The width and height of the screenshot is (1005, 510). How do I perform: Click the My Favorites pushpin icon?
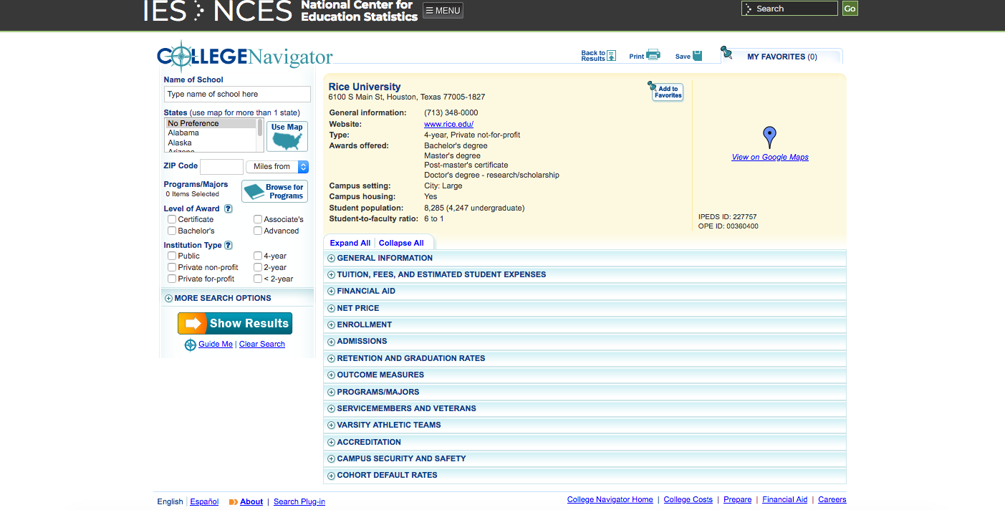click(x=726, y=52)
